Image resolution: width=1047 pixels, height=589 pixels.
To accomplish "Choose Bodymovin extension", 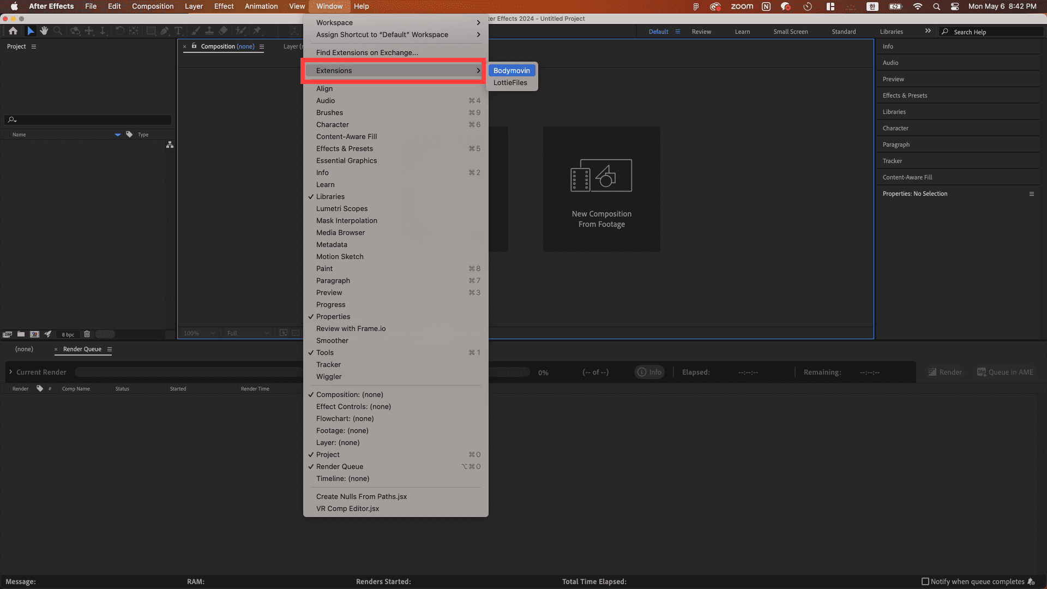I will (512, 71).
